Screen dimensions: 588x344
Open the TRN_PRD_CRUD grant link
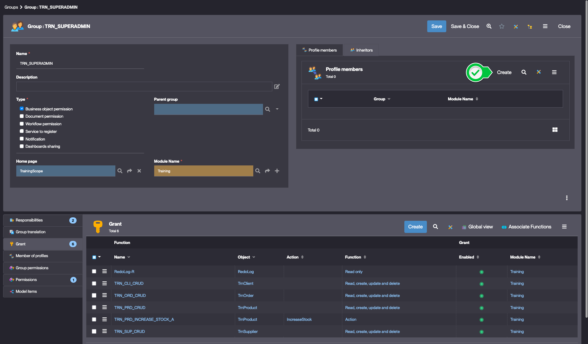tap(130, 308)
